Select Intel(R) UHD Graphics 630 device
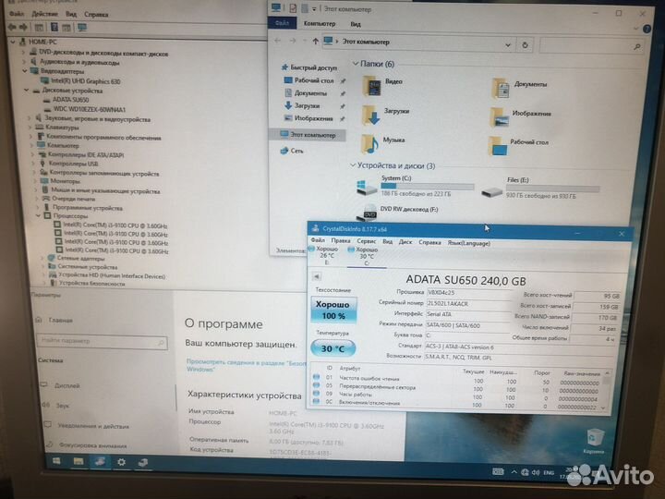 pyautogui.click(x=81, y=80)
